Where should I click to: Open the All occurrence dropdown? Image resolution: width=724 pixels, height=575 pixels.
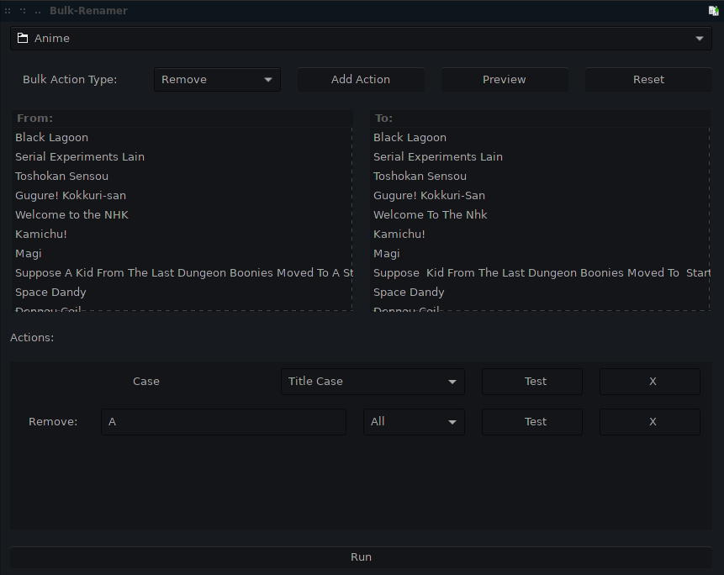pos(414,422)
